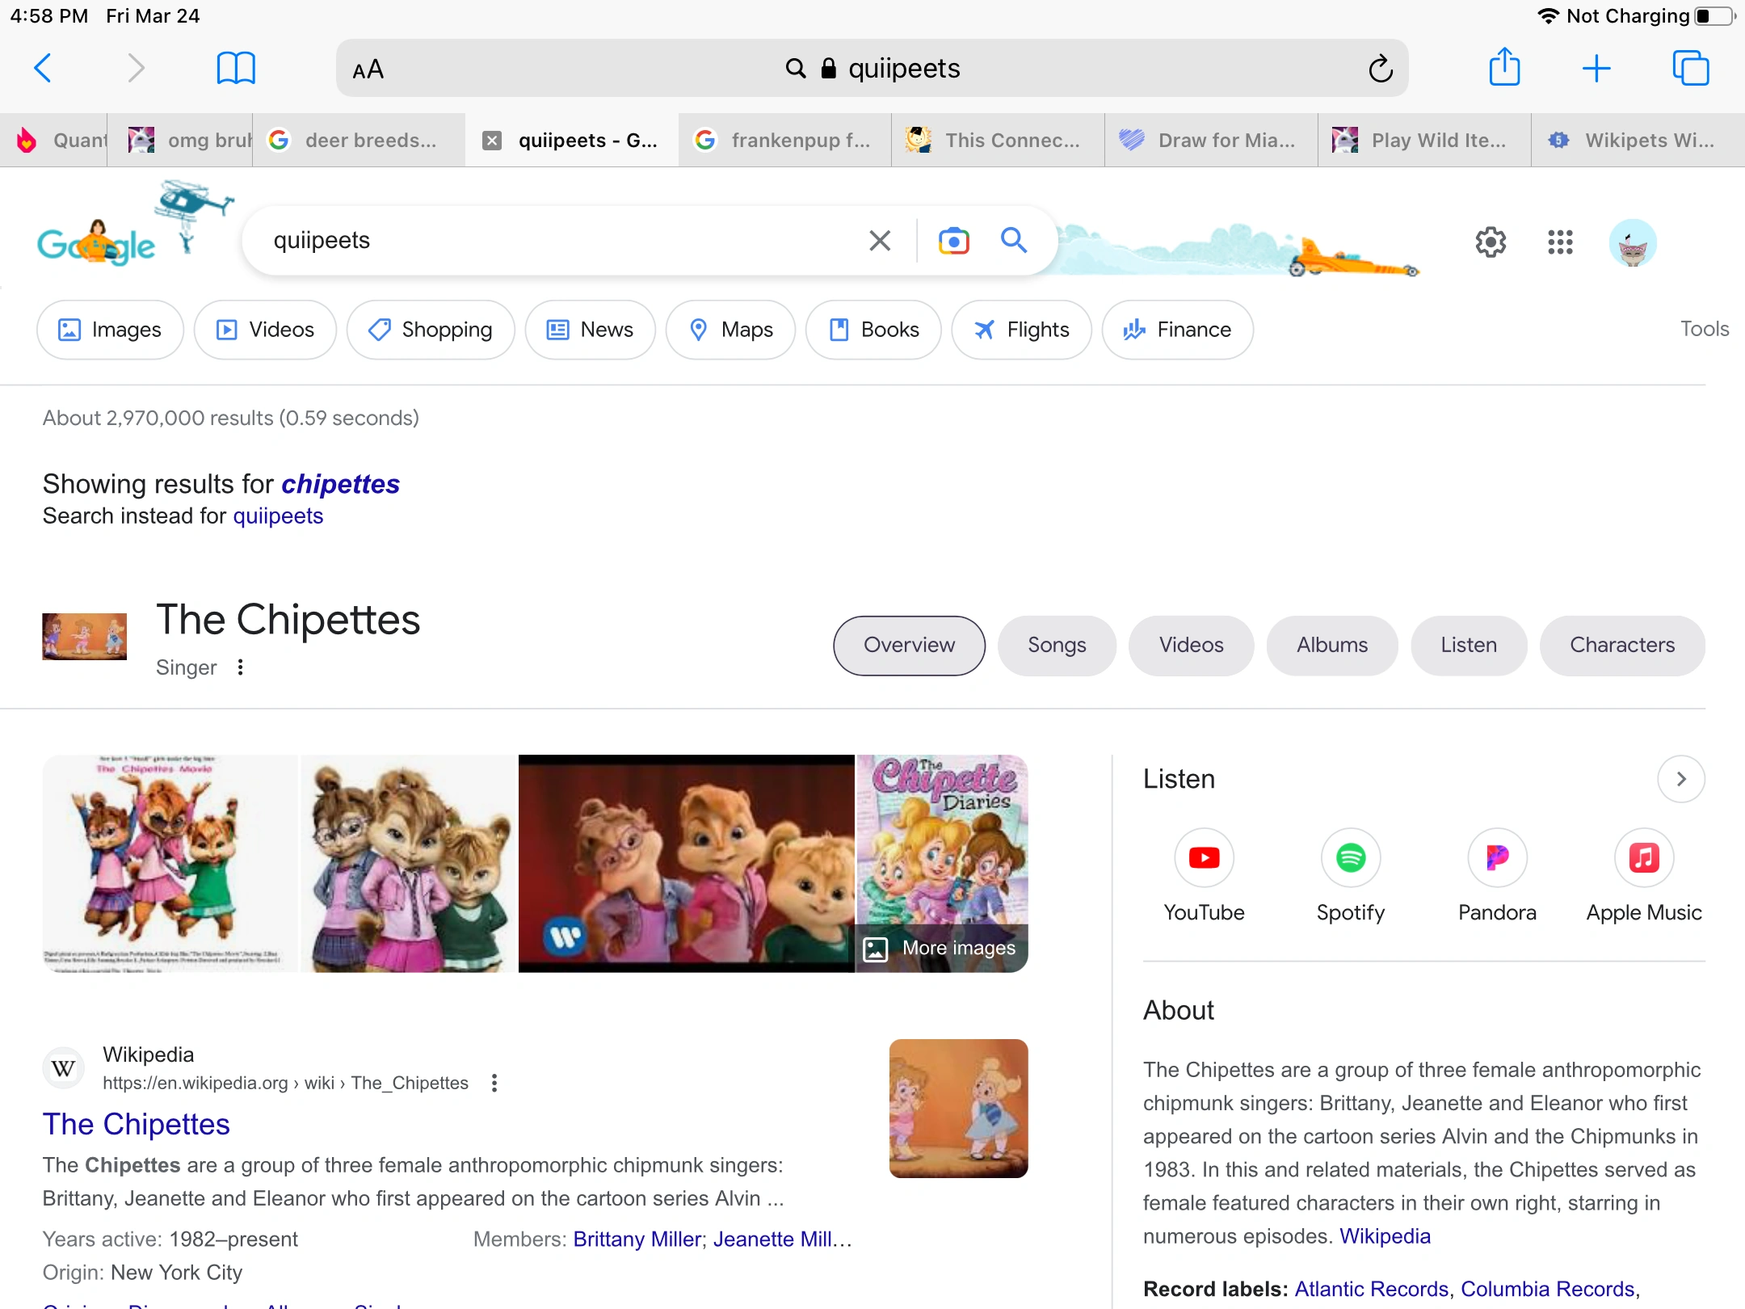
Task: Expand the Listen panel chevron arrow
Action: click(x=1680, y=779)
